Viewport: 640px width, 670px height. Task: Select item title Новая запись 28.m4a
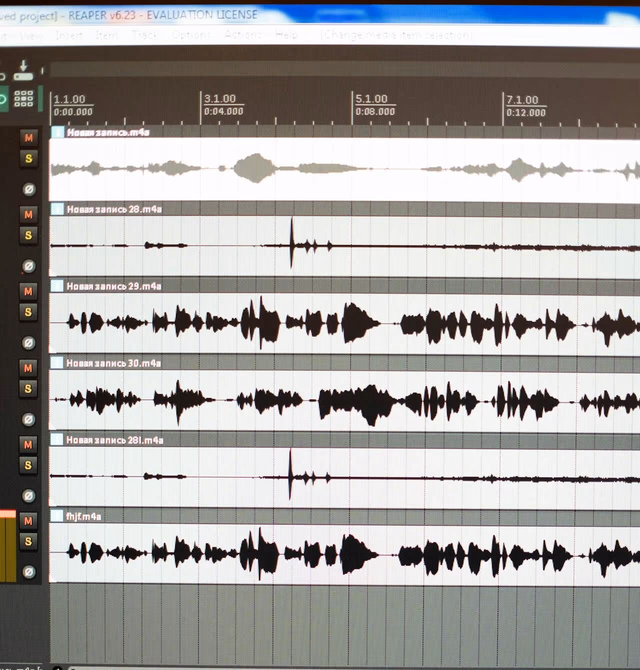(114, 209)
